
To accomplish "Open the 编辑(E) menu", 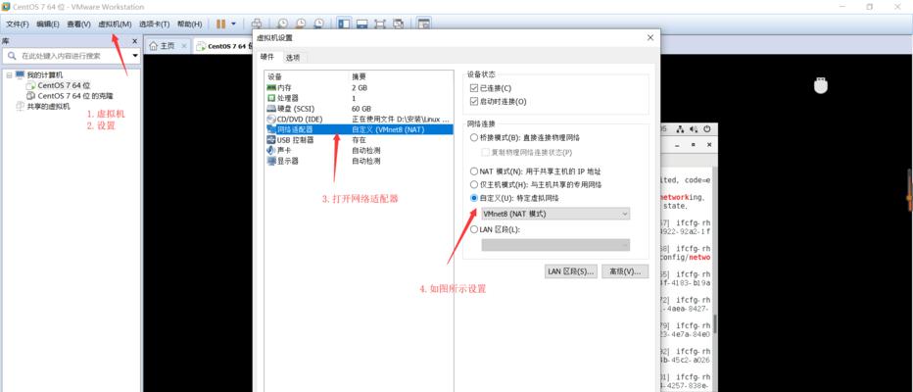I will tap(48, 24).
